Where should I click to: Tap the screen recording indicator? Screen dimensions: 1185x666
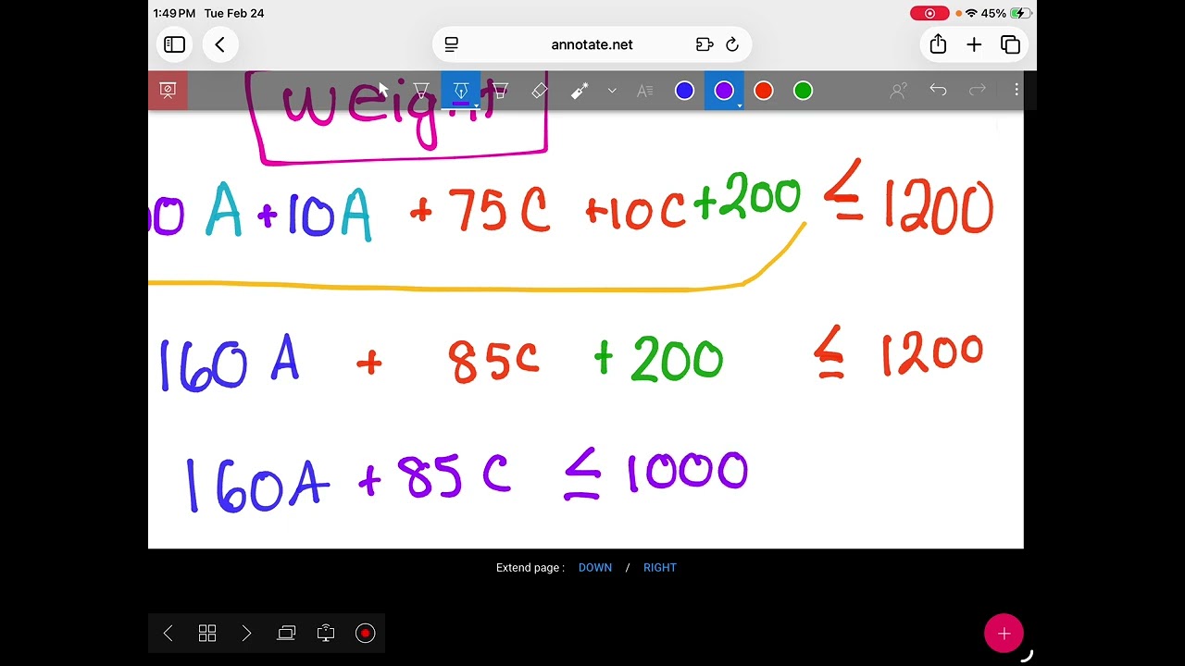[929, 14]
